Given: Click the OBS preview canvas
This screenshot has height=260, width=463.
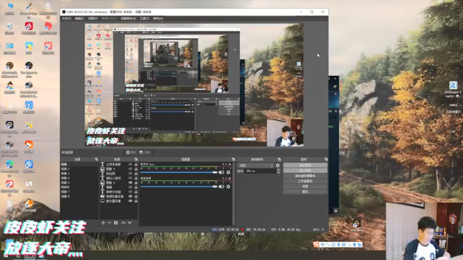Looking at the screenshot, I should [x=194, y=85].
